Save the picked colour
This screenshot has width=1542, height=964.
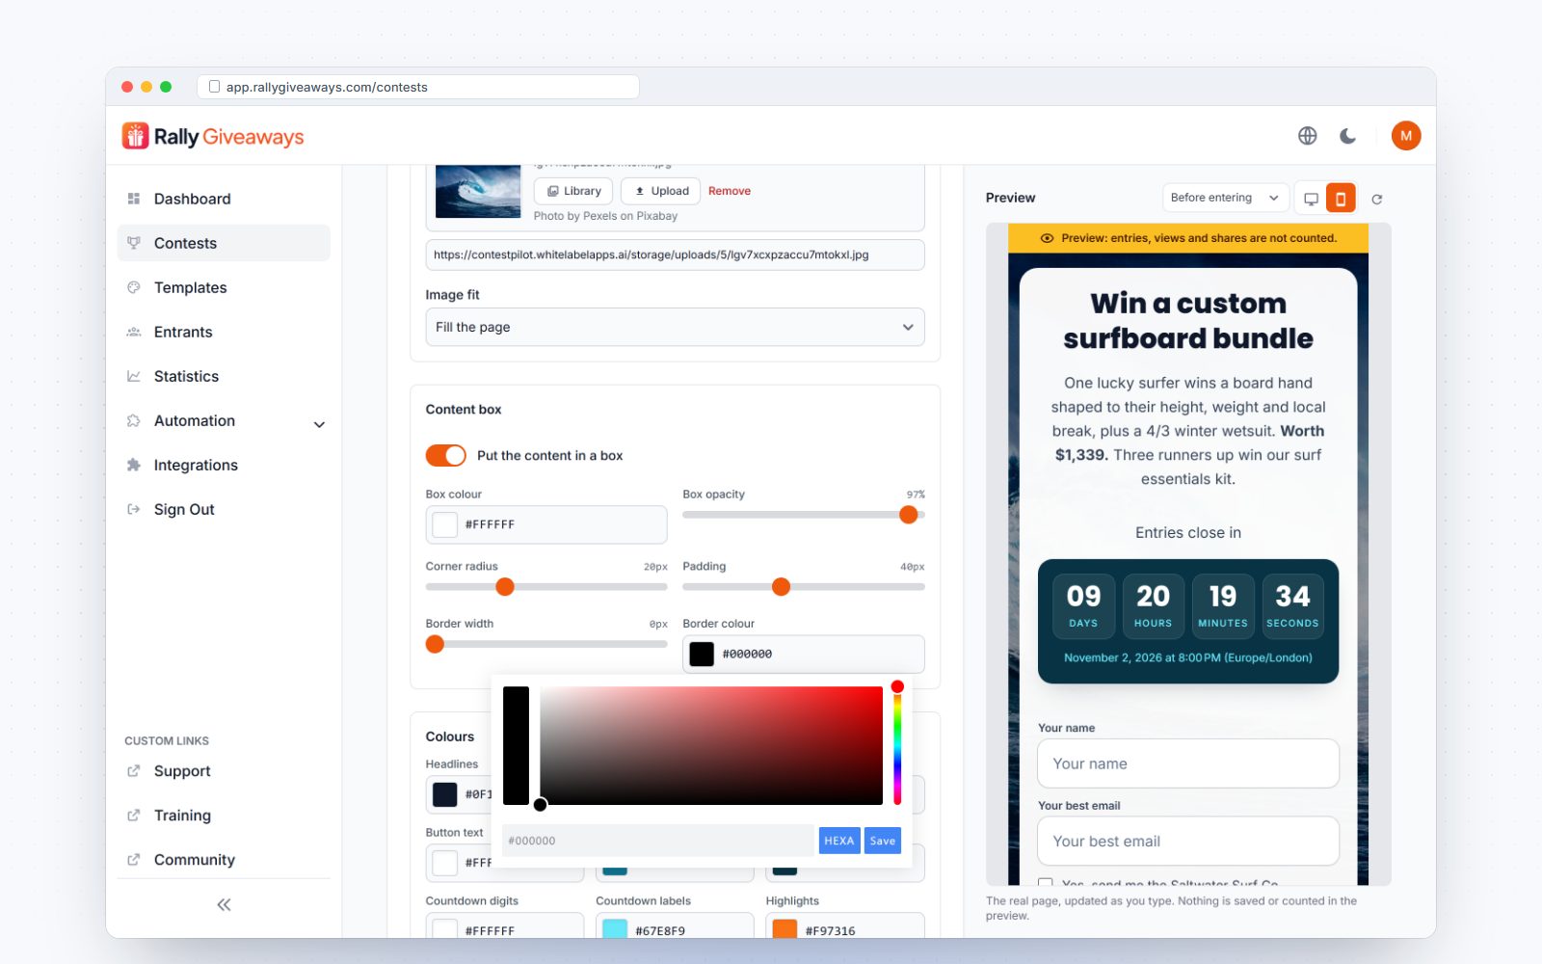click(883, 841)
